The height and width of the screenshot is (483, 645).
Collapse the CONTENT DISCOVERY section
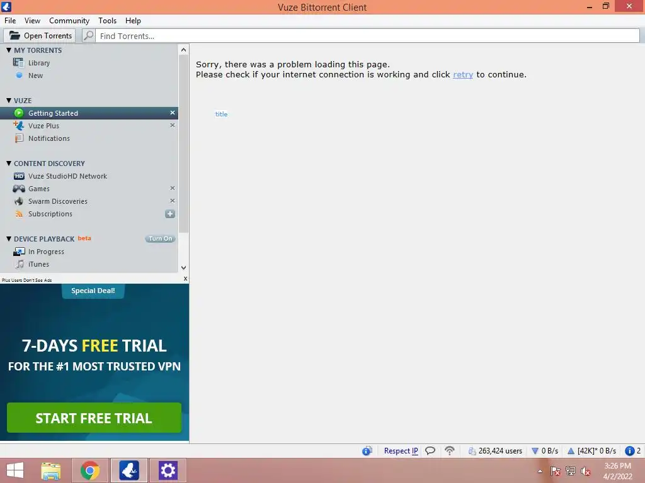(x=9, y=163)
